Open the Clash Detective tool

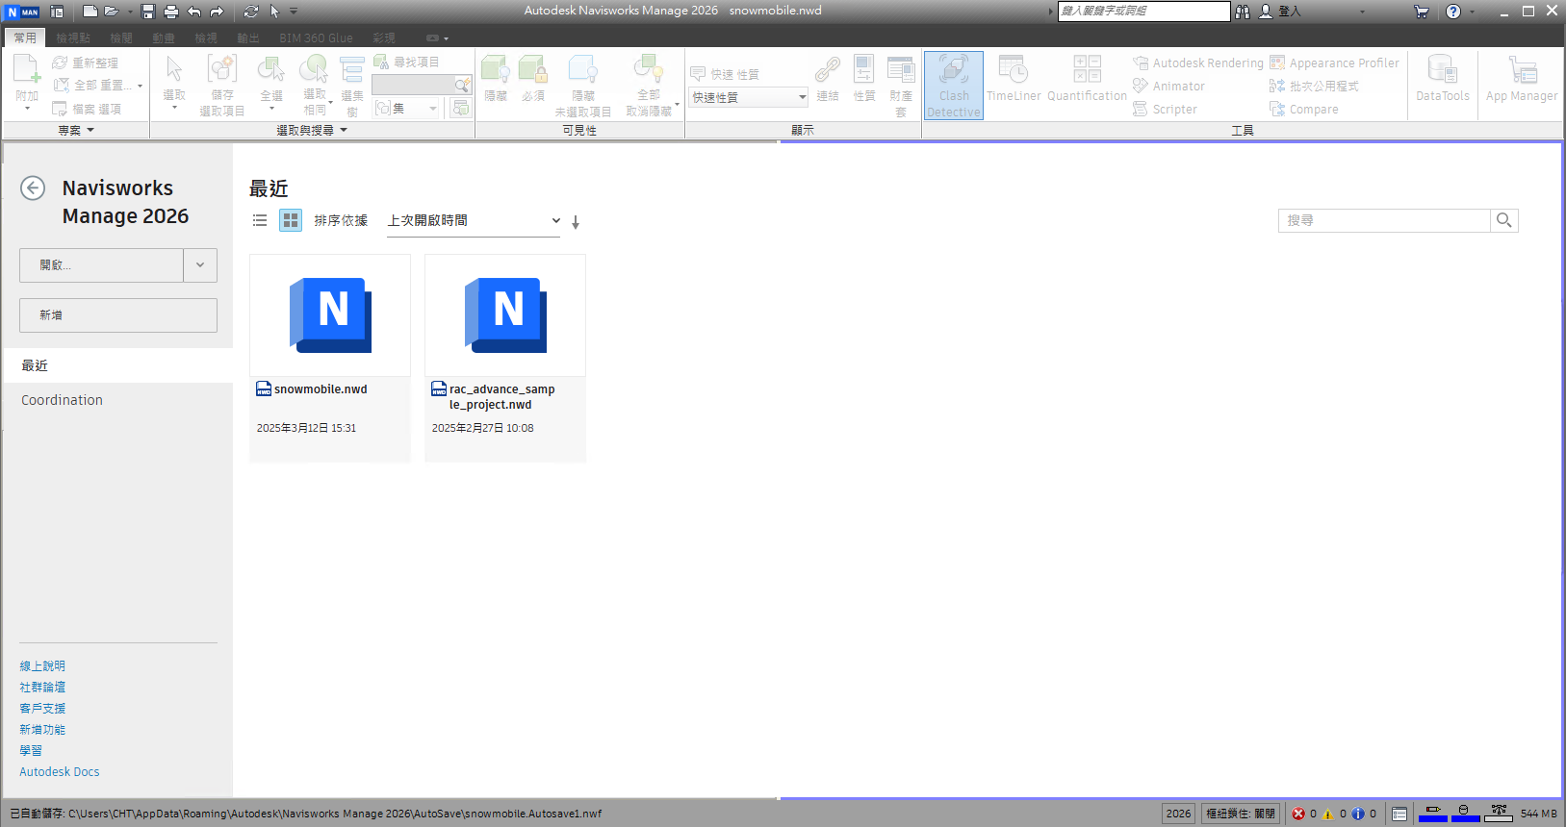pyautogui.click(x=954, y=86)
